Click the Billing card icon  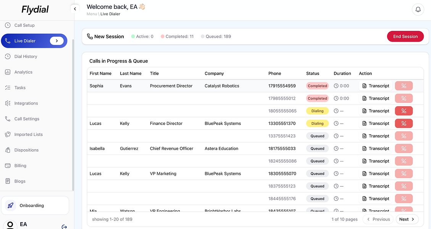click(8, 166)
